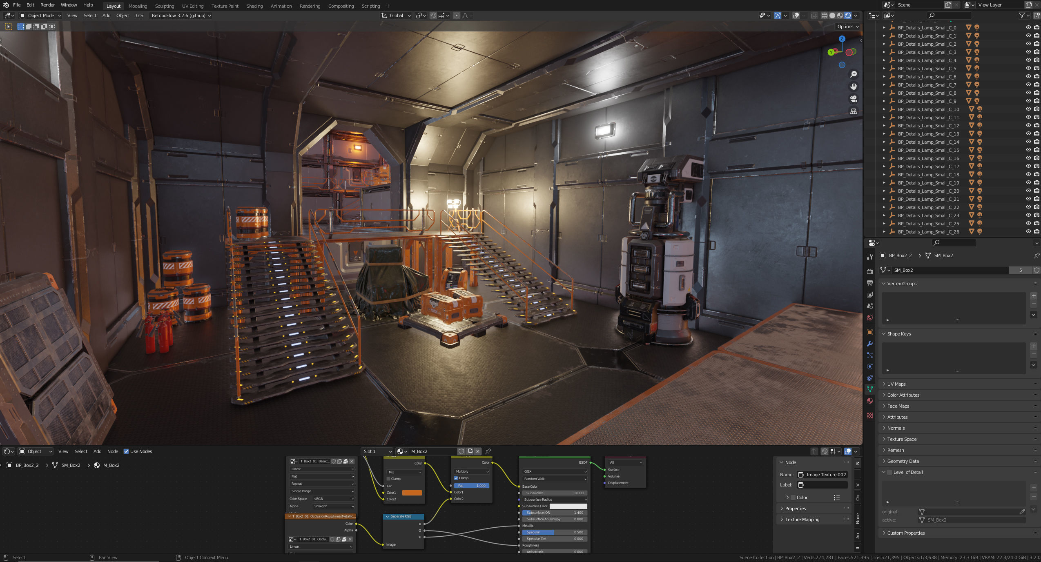The image size is (1041, 562).
Task: Open the Texture properties checker tab
Action: [870, 415]
